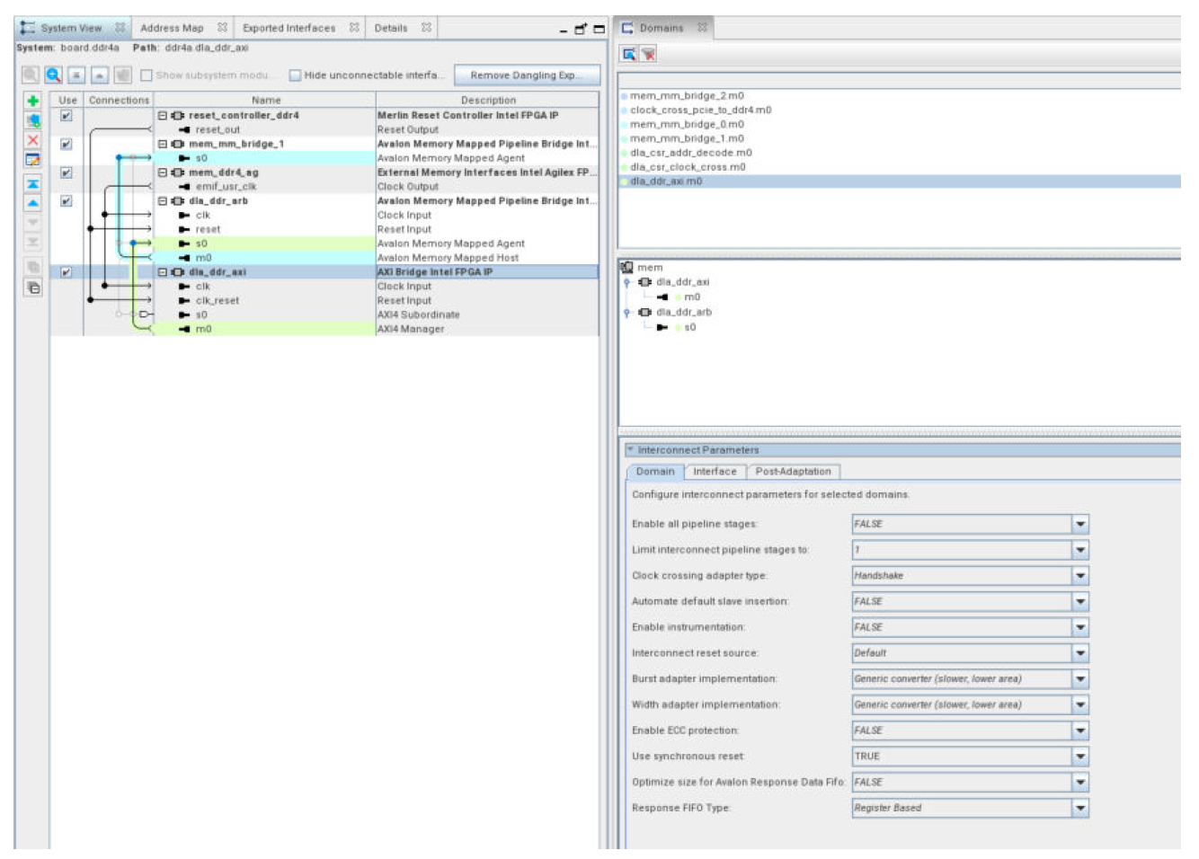Open Clock crossing adapter type dropdown

1080,576
